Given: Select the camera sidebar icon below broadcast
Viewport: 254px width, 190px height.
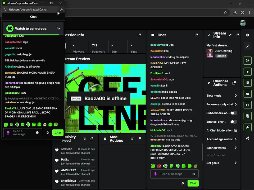Looking at the screenshot, I should 248,116.
